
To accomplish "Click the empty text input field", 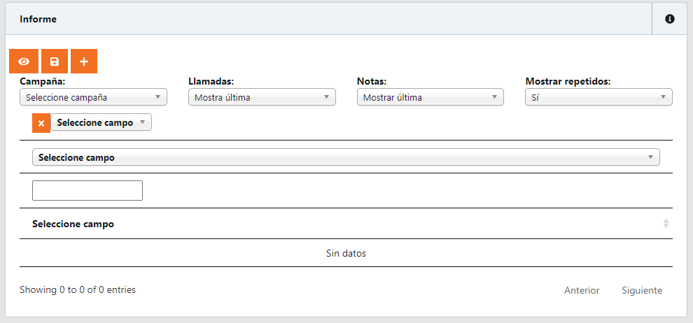I will click(x=87, y=190).
